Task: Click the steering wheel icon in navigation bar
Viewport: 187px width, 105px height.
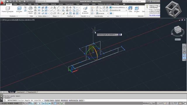Action: pos(184,47)
